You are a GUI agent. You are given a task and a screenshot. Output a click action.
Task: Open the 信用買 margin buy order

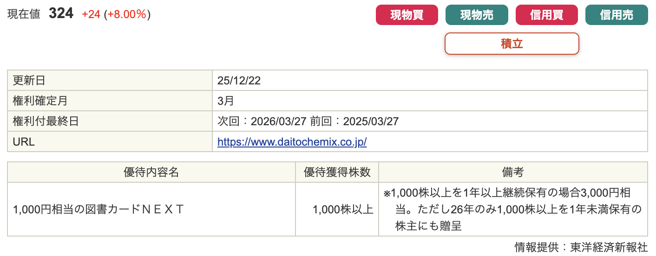[x=546, y=15]
